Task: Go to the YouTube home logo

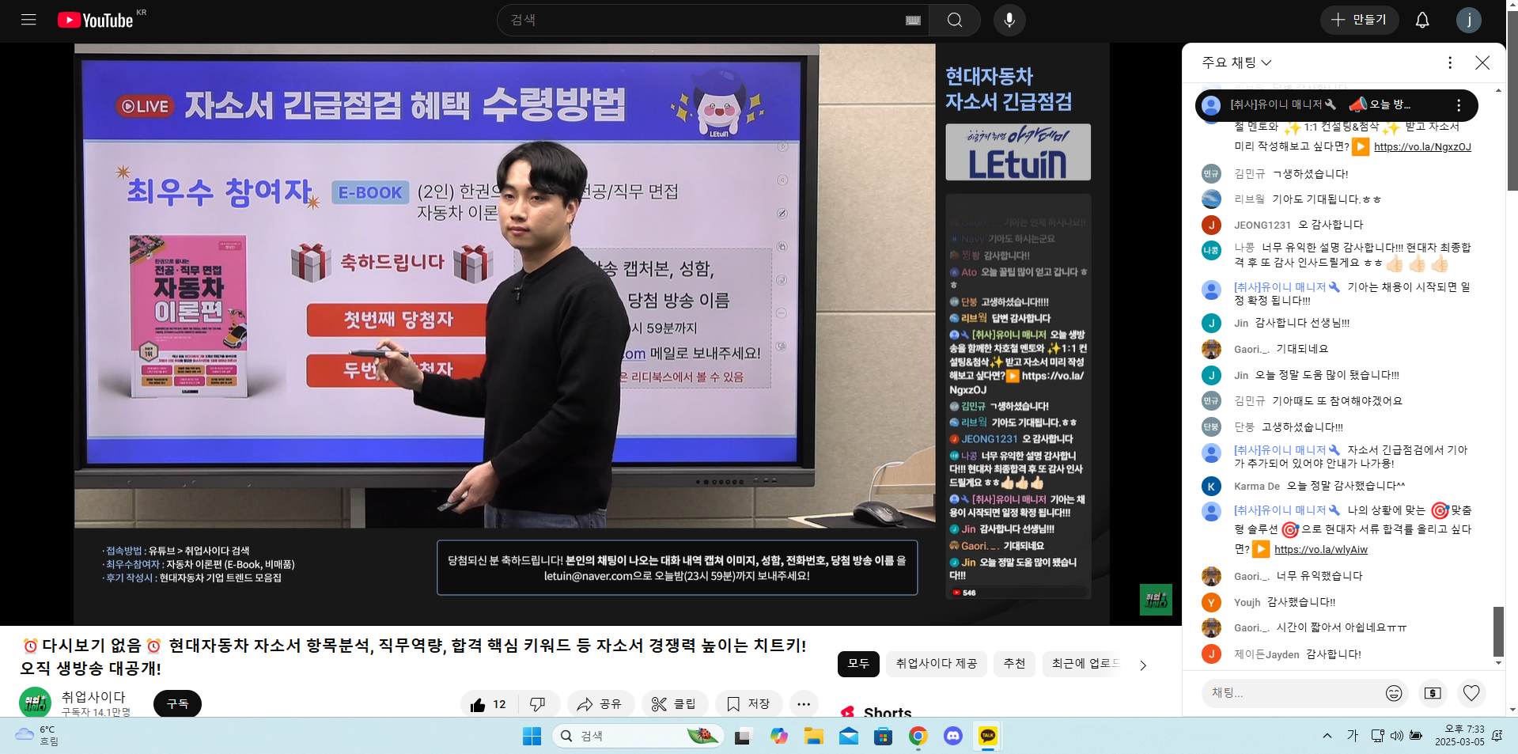Action: coord(96,20)
